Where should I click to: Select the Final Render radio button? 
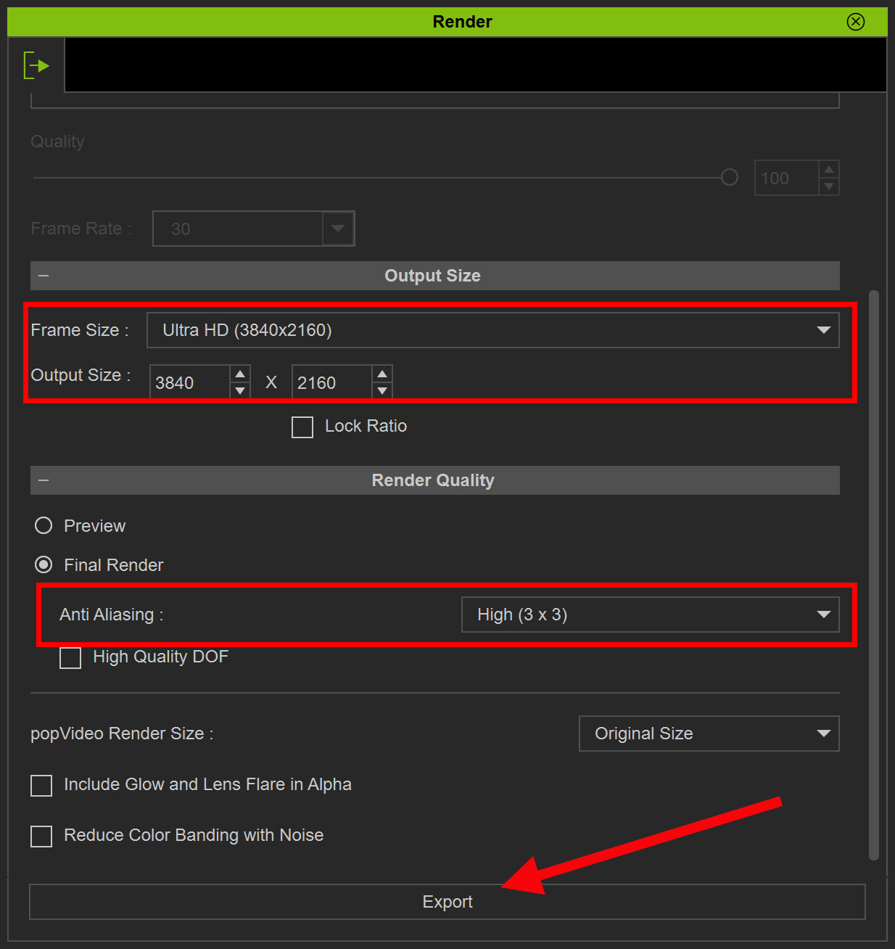pyautogui.click(x=44, y=564)
